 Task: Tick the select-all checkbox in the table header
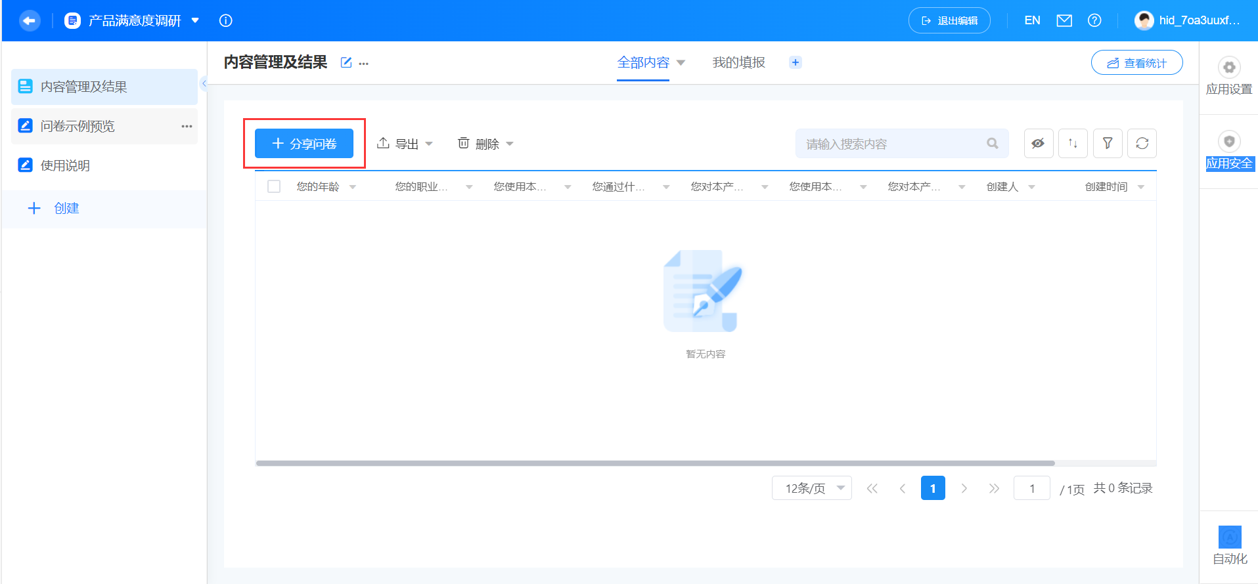point(274,186)
